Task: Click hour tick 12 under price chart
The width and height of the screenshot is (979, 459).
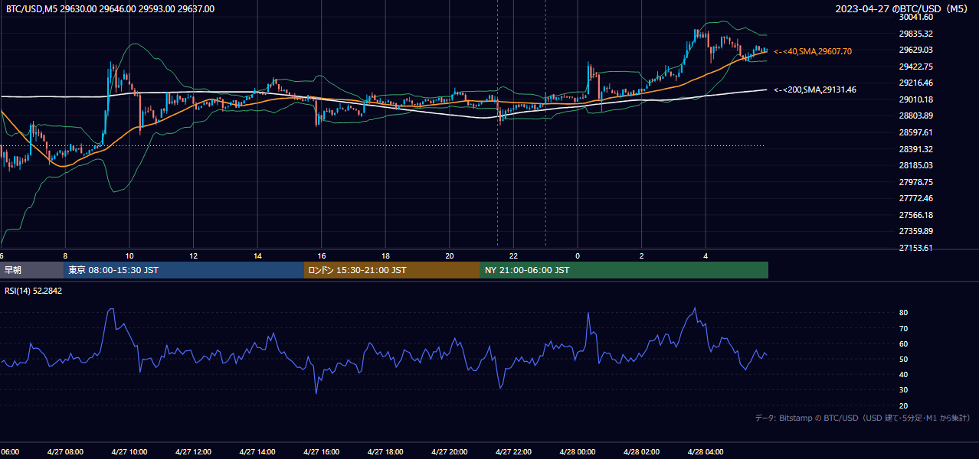Action: coord(193,256)
